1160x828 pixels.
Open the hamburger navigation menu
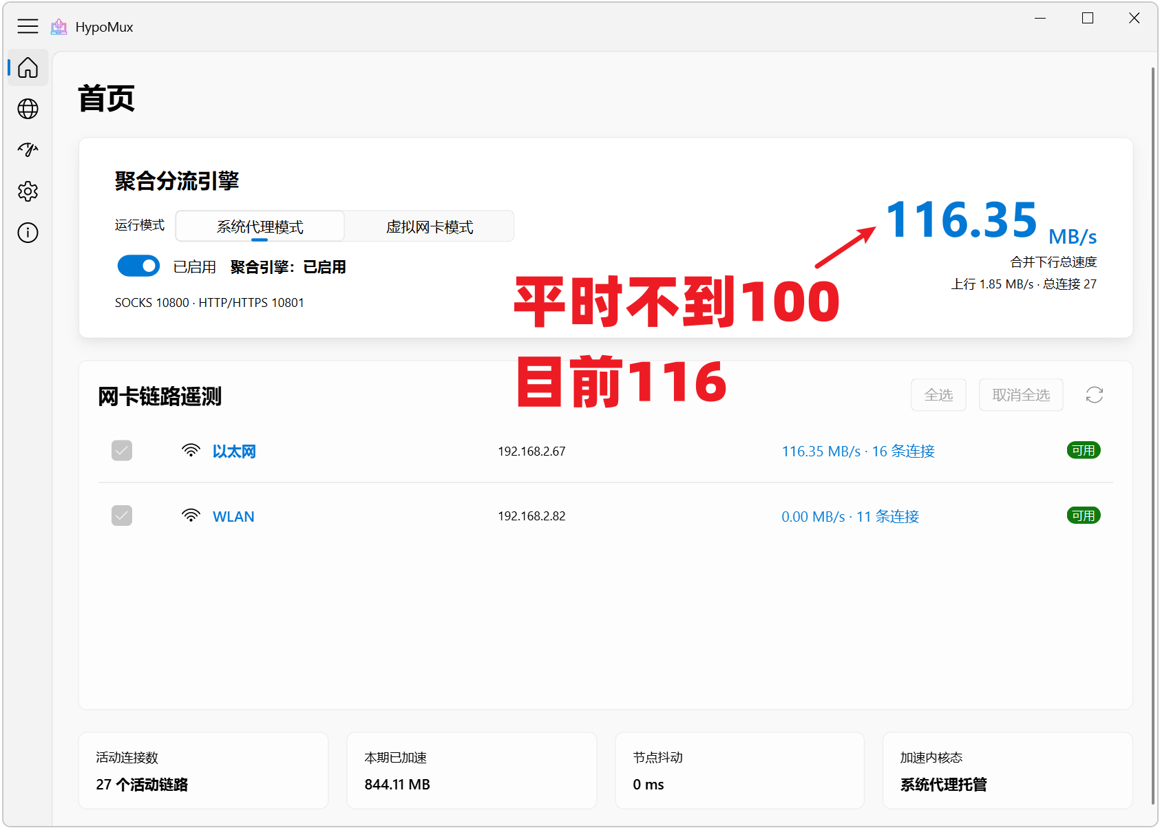click(28, 27)
